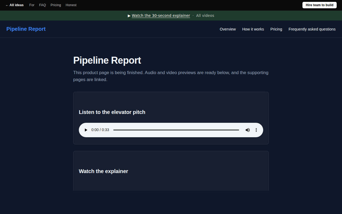Click Hire team to build button

pyautogui.click(x=320, y=5)
